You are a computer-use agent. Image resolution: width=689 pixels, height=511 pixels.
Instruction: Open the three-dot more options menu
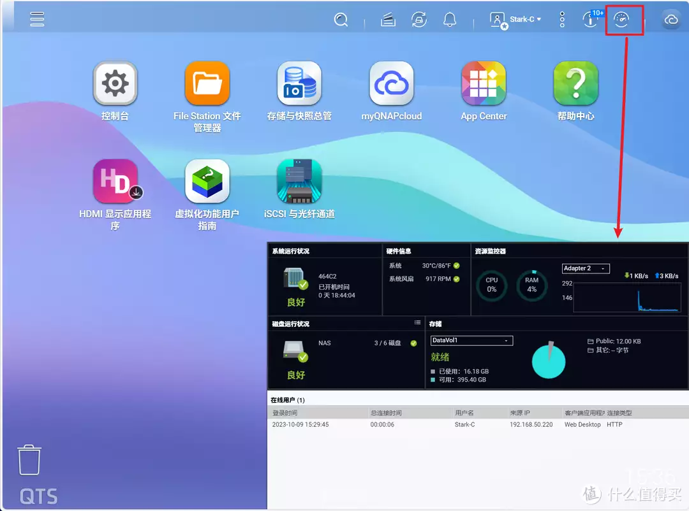pyautogui.click(x=562, y=20)
